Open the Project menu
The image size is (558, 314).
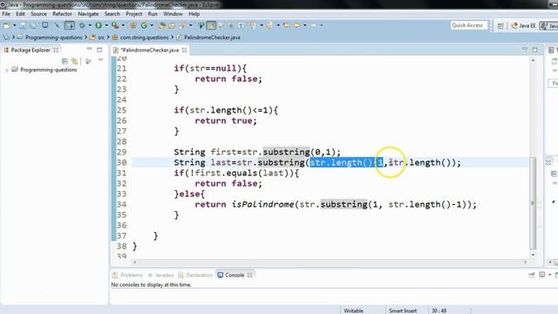coord(133,14)
